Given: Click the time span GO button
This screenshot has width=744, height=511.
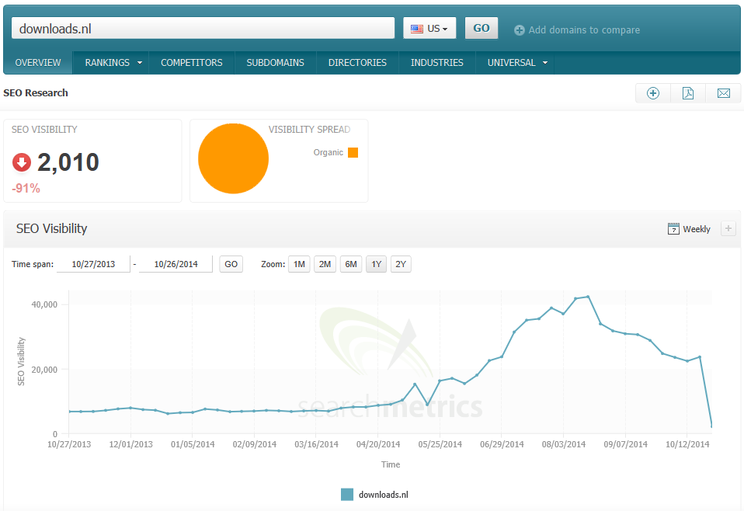Looking at the screenshot, I should click(x=231, y=264).
